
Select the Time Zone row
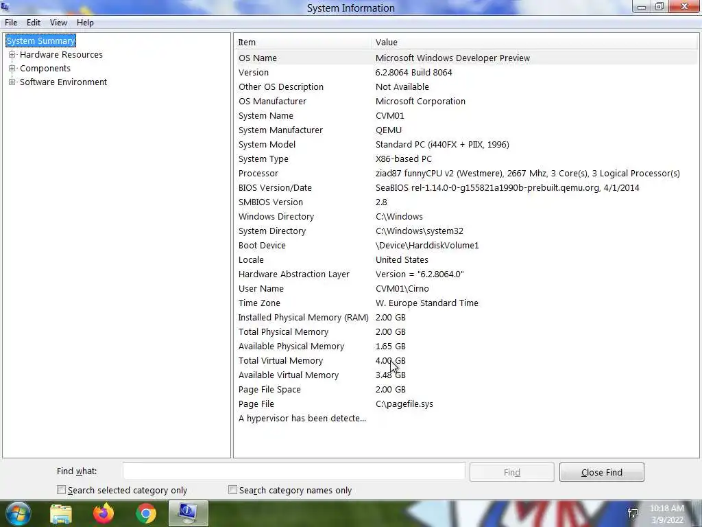coord(466,303)
